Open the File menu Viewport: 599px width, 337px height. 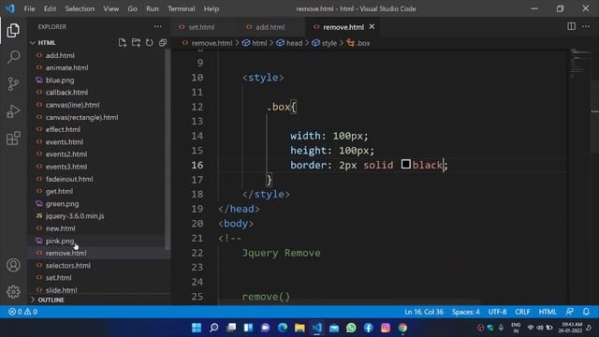[x=29, y=8]
